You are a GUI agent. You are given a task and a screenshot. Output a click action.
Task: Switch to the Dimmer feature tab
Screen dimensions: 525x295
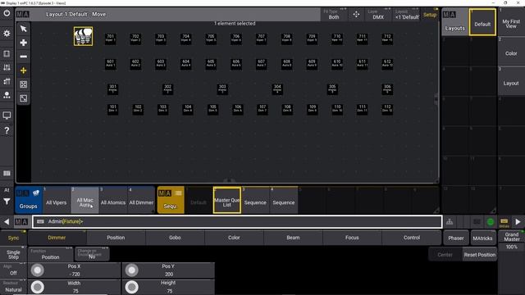(x=57, y=238)
